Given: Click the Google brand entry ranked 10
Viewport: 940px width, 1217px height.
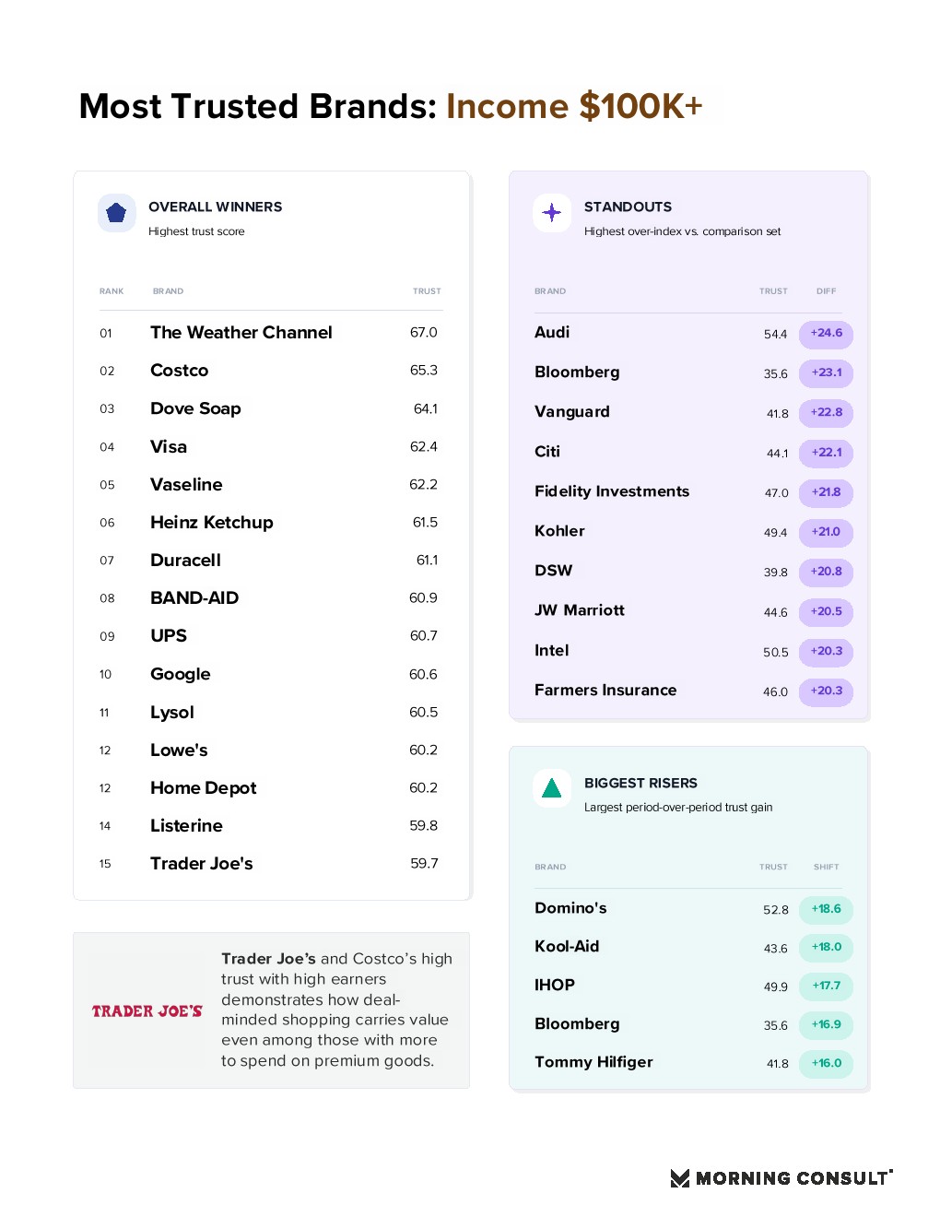Looking at the screenshot, I should click(x=181, y=675).
